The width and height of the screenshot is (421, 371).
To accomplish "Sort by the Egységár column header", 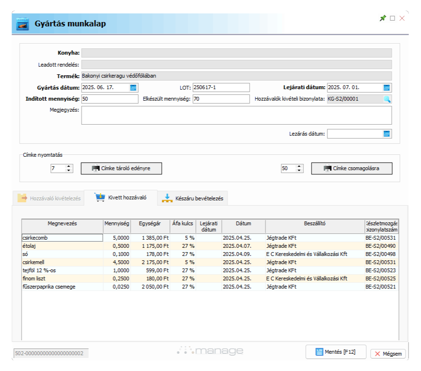I will (x=150, y=224).
